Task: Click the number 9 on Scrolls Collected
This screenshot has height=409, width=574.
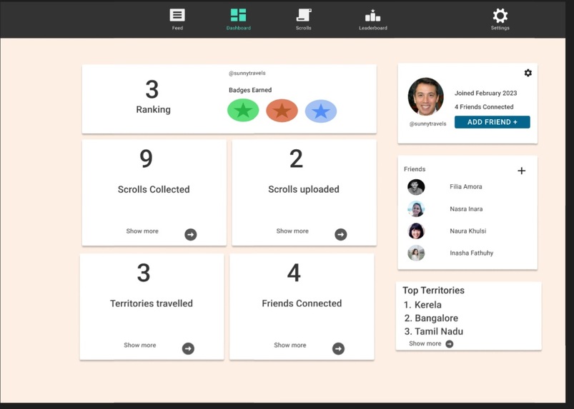Action: click(x=146, y=158)
